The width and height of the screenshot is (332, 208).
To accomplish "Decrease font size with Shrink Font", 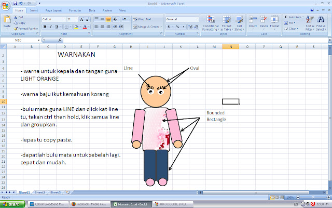I will pos(88,19).
